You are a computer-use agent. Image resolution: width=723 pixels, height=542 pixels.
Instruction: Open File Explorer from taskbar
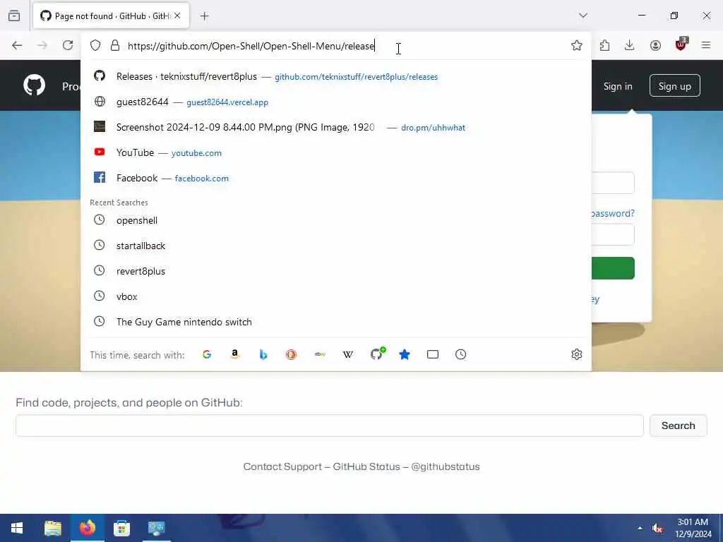tap(53, 528)
